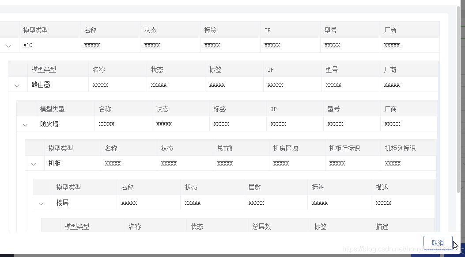Click the 名称 value in A10 row
This screenshot has height=257, width=465.
point(92,46)
